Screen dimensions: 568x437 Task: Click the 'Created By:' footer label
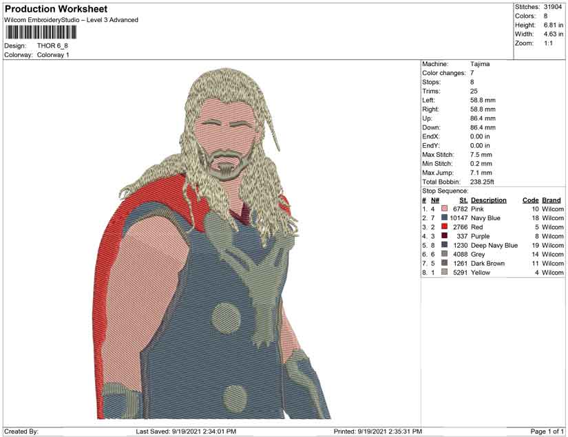pyautogui.click(x=21, y=431)
